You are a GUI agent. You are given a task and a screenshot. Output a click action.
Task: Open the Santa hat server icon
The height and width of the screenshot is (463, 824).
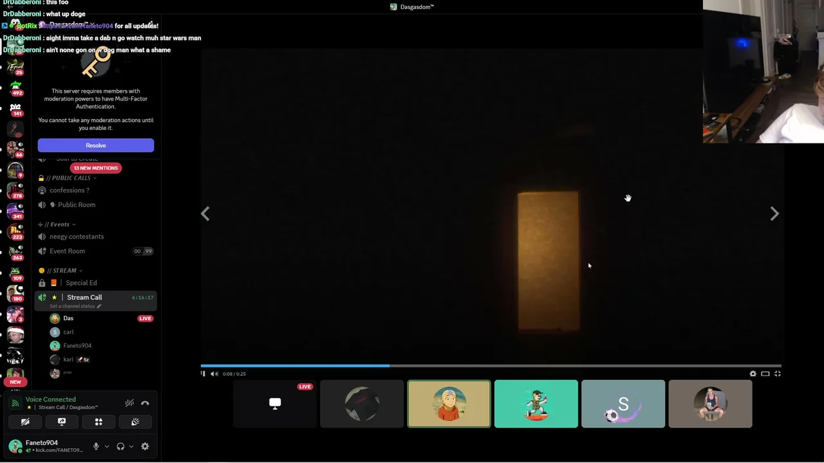pos(15,334)
